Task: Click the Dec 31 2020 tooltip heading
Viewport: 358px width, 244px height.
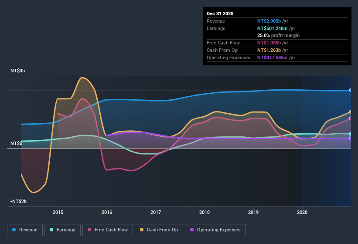Action: pos(220,14)
